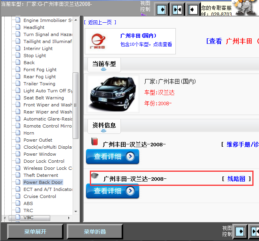The height and width of the screenshot is (241, 259).
Task: Select Rear Wiper and Washer item
Action: click(47, 112)
